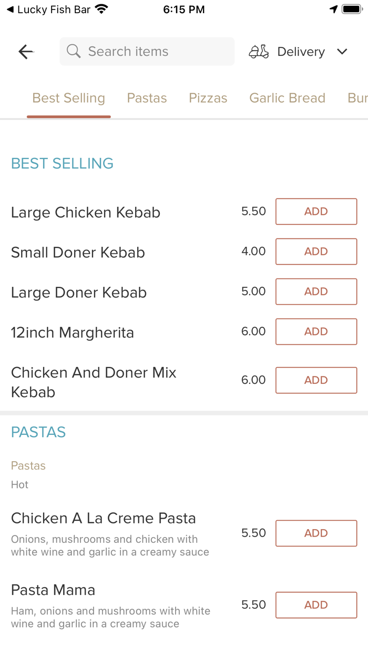Viewport: 368px width, 655px height.
Task: Expand the chevron next to Delivery
Action: click(342, 52)
